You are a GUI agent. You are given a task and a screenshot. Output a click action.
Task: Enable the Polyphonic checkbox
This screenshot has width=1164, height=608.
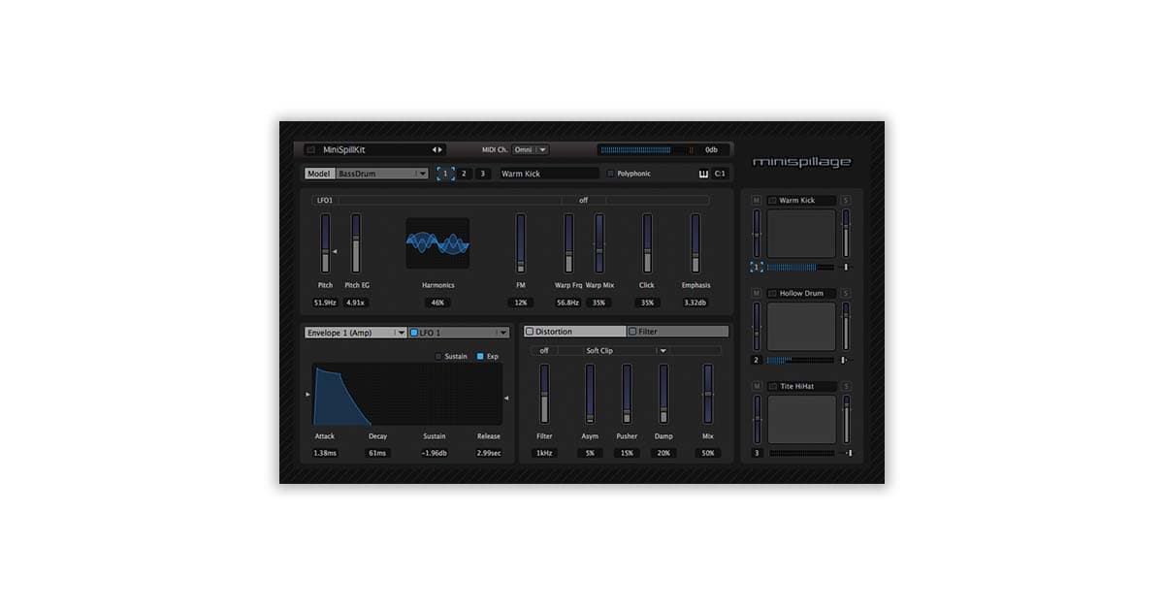(610, 172)
